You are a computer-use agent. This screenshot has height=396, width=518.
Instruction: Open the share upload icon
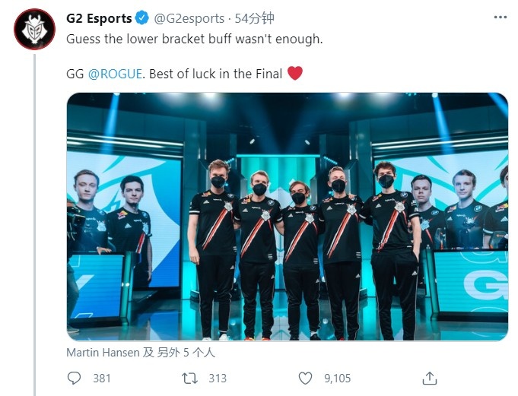[x=430, y=379]
